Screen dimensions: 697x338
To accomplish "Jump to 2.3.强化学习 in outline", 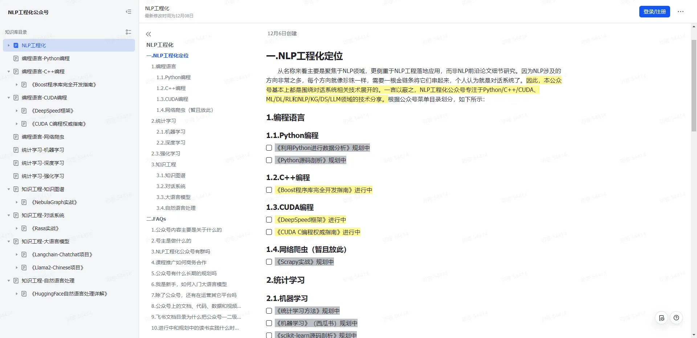I will (x=166, y=154).
